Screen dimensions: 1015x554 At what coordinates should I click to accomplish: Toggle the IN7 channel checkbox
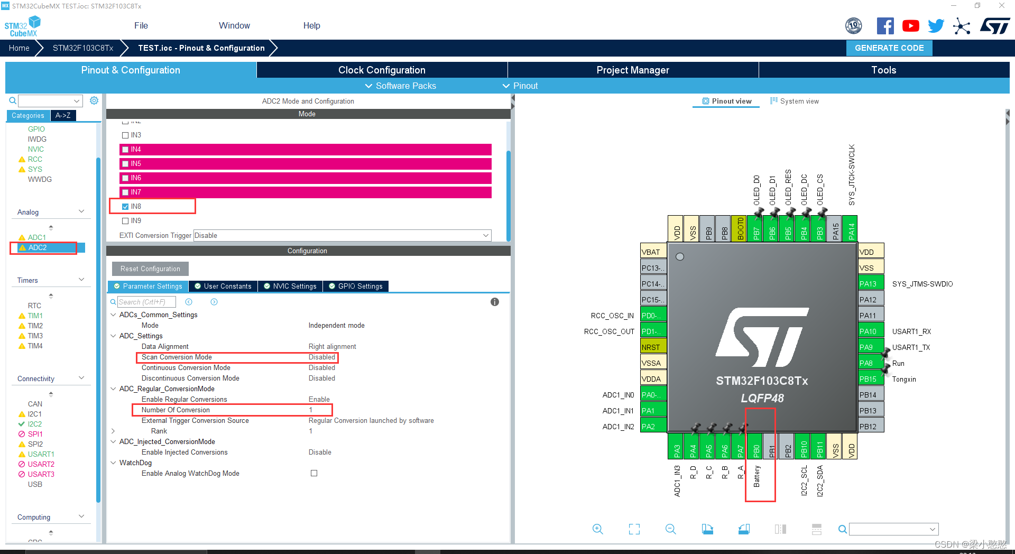pos(125,192)
